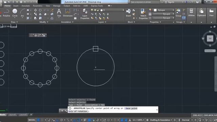This screenshot has width=217, height=122.
Task: Open Layer Properties manager
Action: (85, 14)
